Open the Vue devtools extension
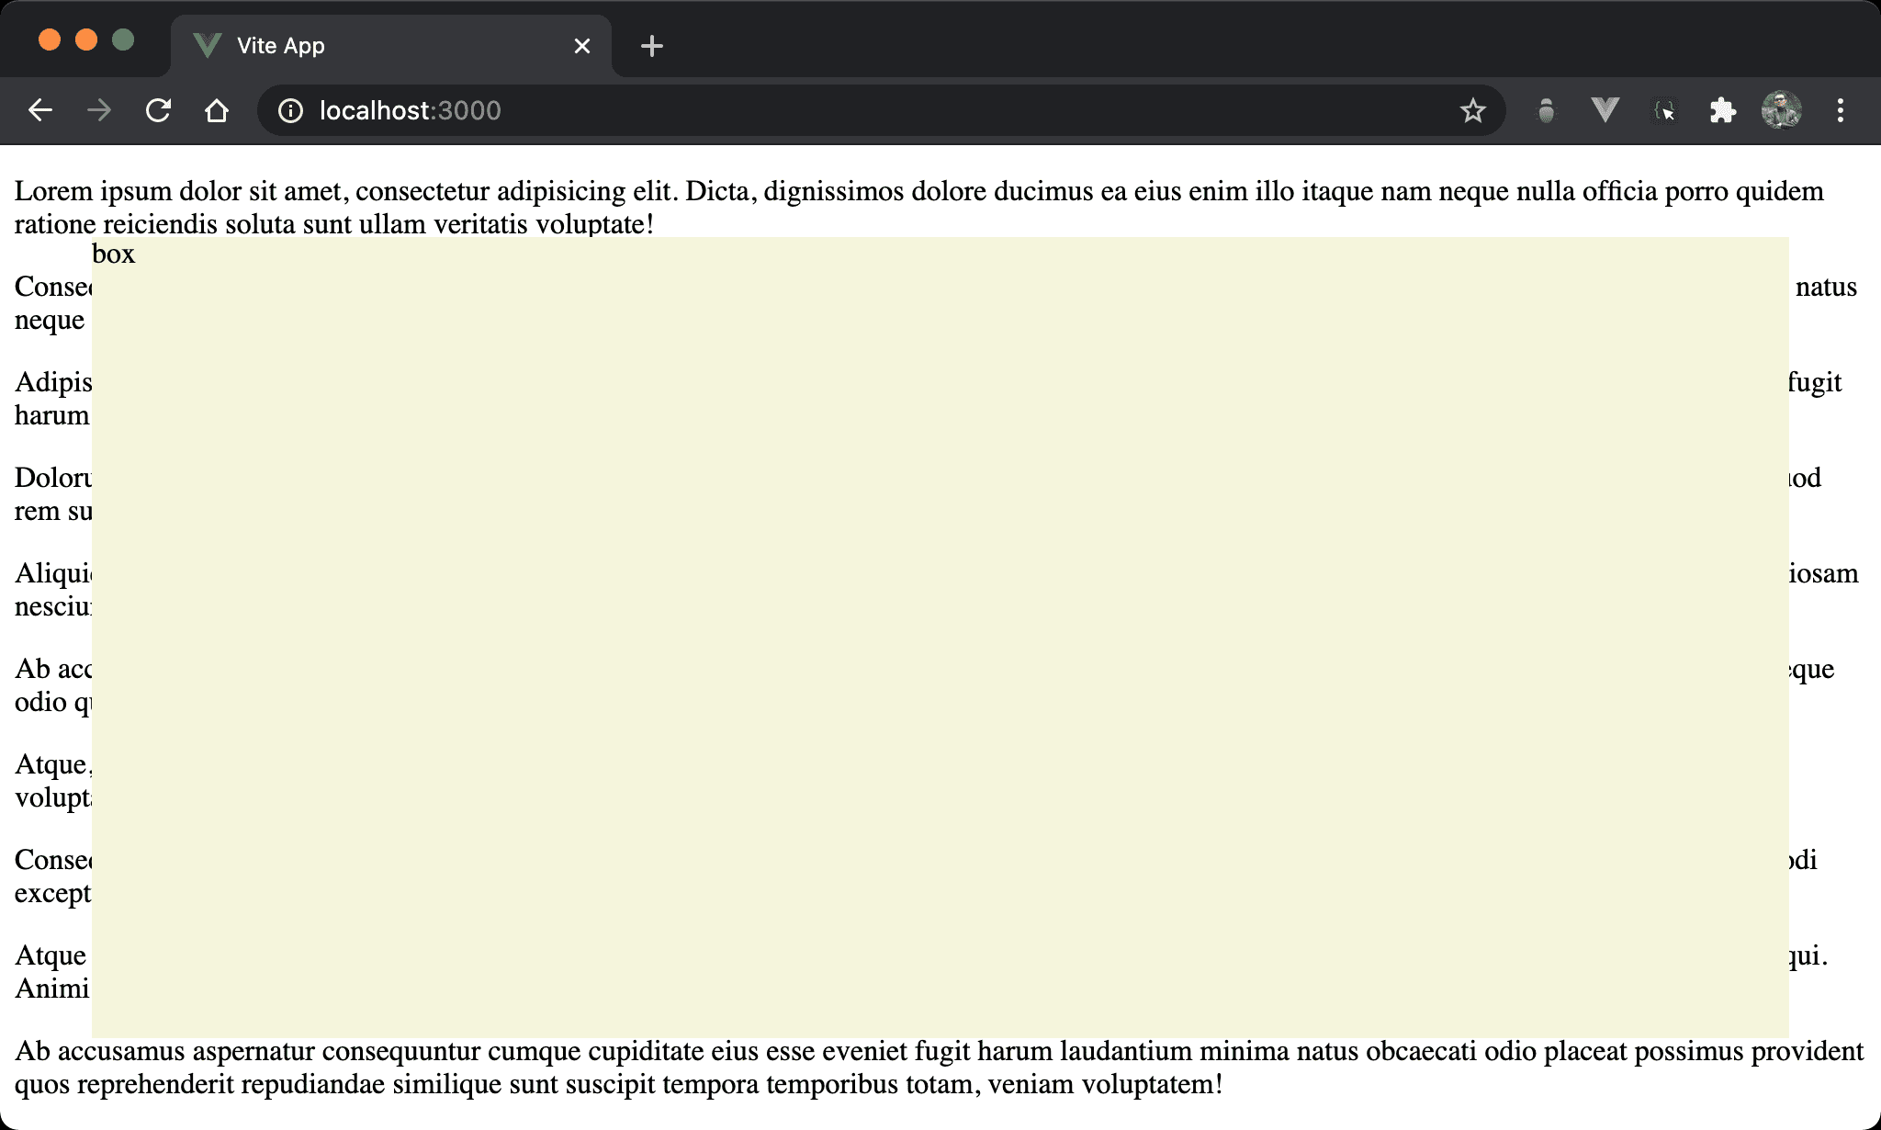The width and height of the screenshot is (1881, 1130). click(1605, 111)
